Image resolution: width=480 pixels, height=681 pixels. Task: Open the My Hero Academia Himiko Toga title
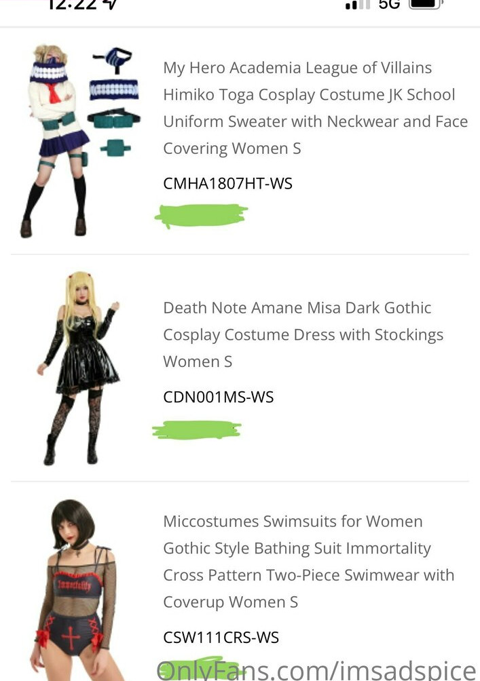315,108
